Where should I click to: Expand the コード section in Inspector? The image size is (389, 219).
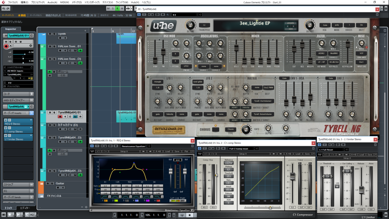[x=18, y=94]
